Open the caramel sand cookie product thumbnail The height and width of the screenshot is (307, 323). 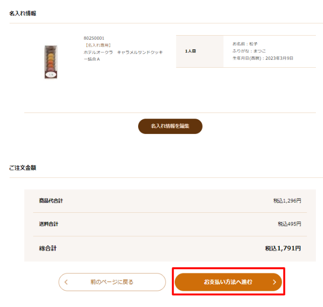tap(51, 62)
